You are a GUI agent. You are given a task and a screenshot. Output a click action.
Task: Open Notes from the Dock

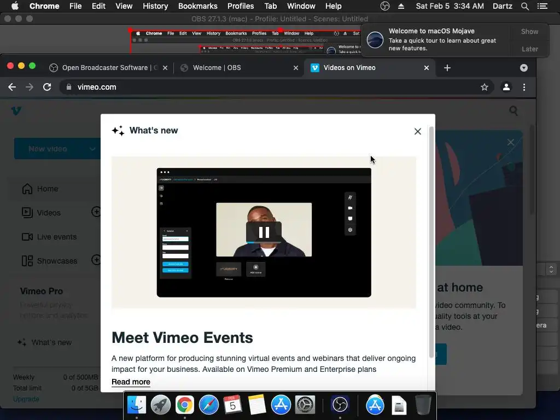256,405
